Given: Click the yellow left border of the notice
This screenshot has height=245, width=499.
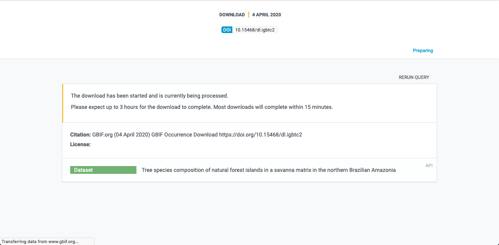Looking at the screenshot, I should pos(63,103).
